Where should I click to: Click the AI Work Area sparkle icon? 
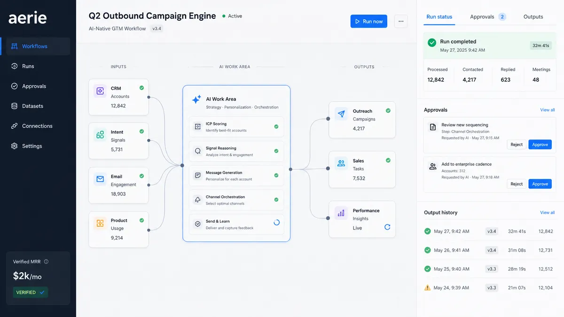196,100
